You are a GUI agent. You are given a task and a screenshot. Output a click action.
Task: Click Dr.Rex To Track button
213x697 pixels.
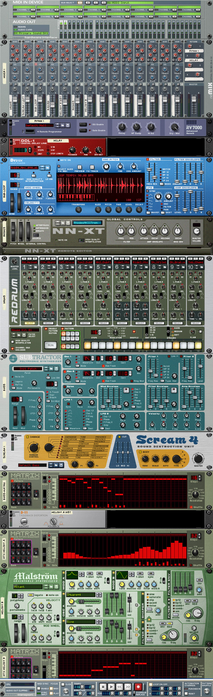pos(92,167)
